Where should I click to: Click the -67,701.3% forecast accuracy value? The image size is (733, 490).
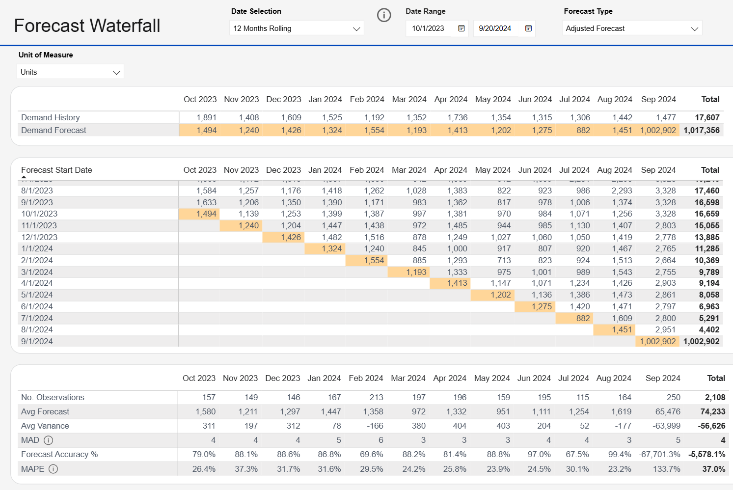click(659, 454)
